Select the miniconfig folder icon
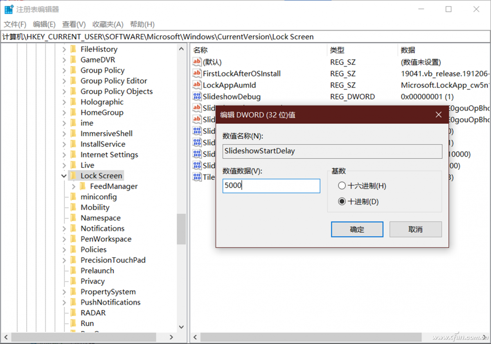This screenshot has width=491, height=344. point(73,197)
